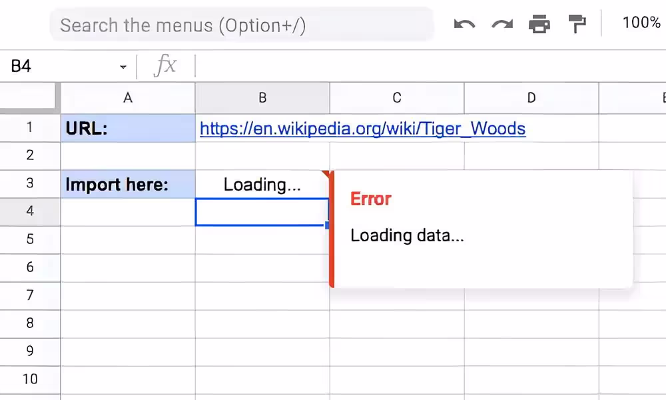Viewport: 666px width, 400px height.
Task: Select empty cell A5
Action: 128,240
